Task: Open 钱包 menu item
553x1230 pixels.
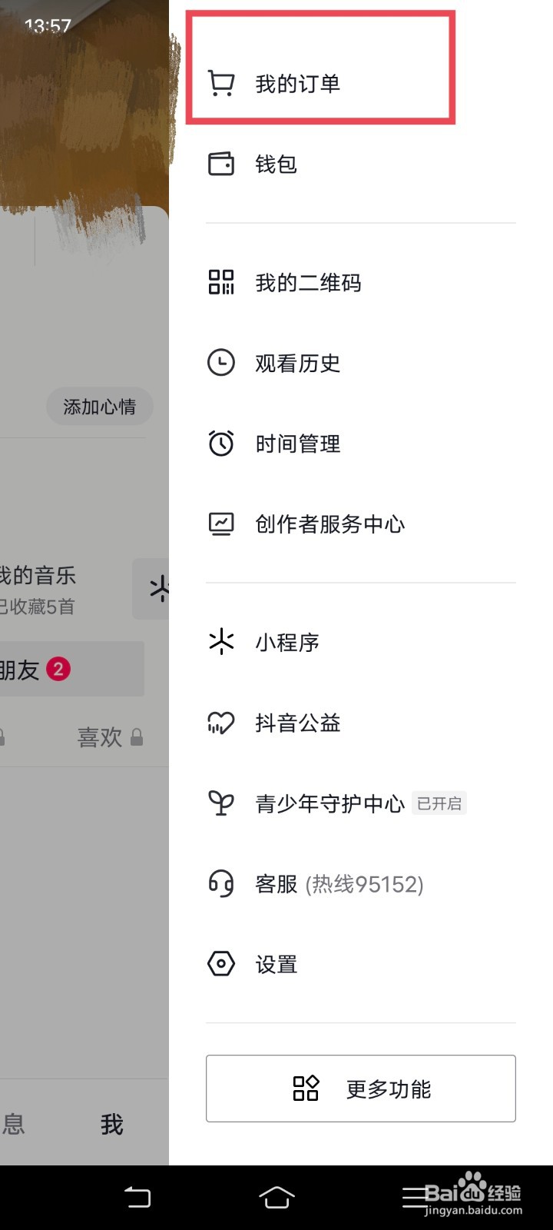Action: tap(276, 164)
